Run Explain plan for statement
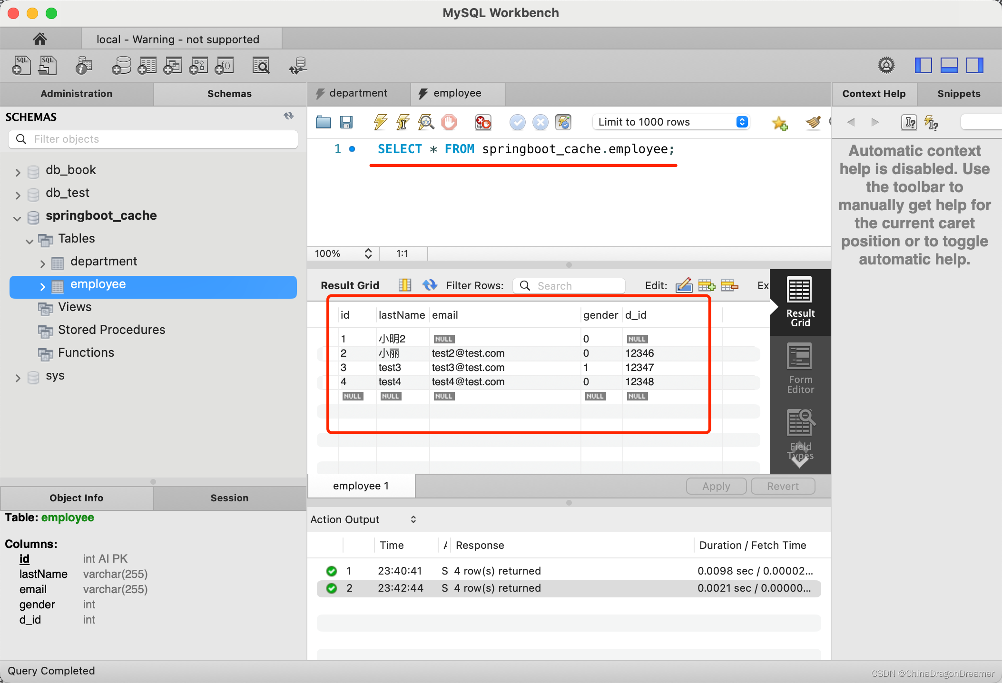 click(426, 122)
